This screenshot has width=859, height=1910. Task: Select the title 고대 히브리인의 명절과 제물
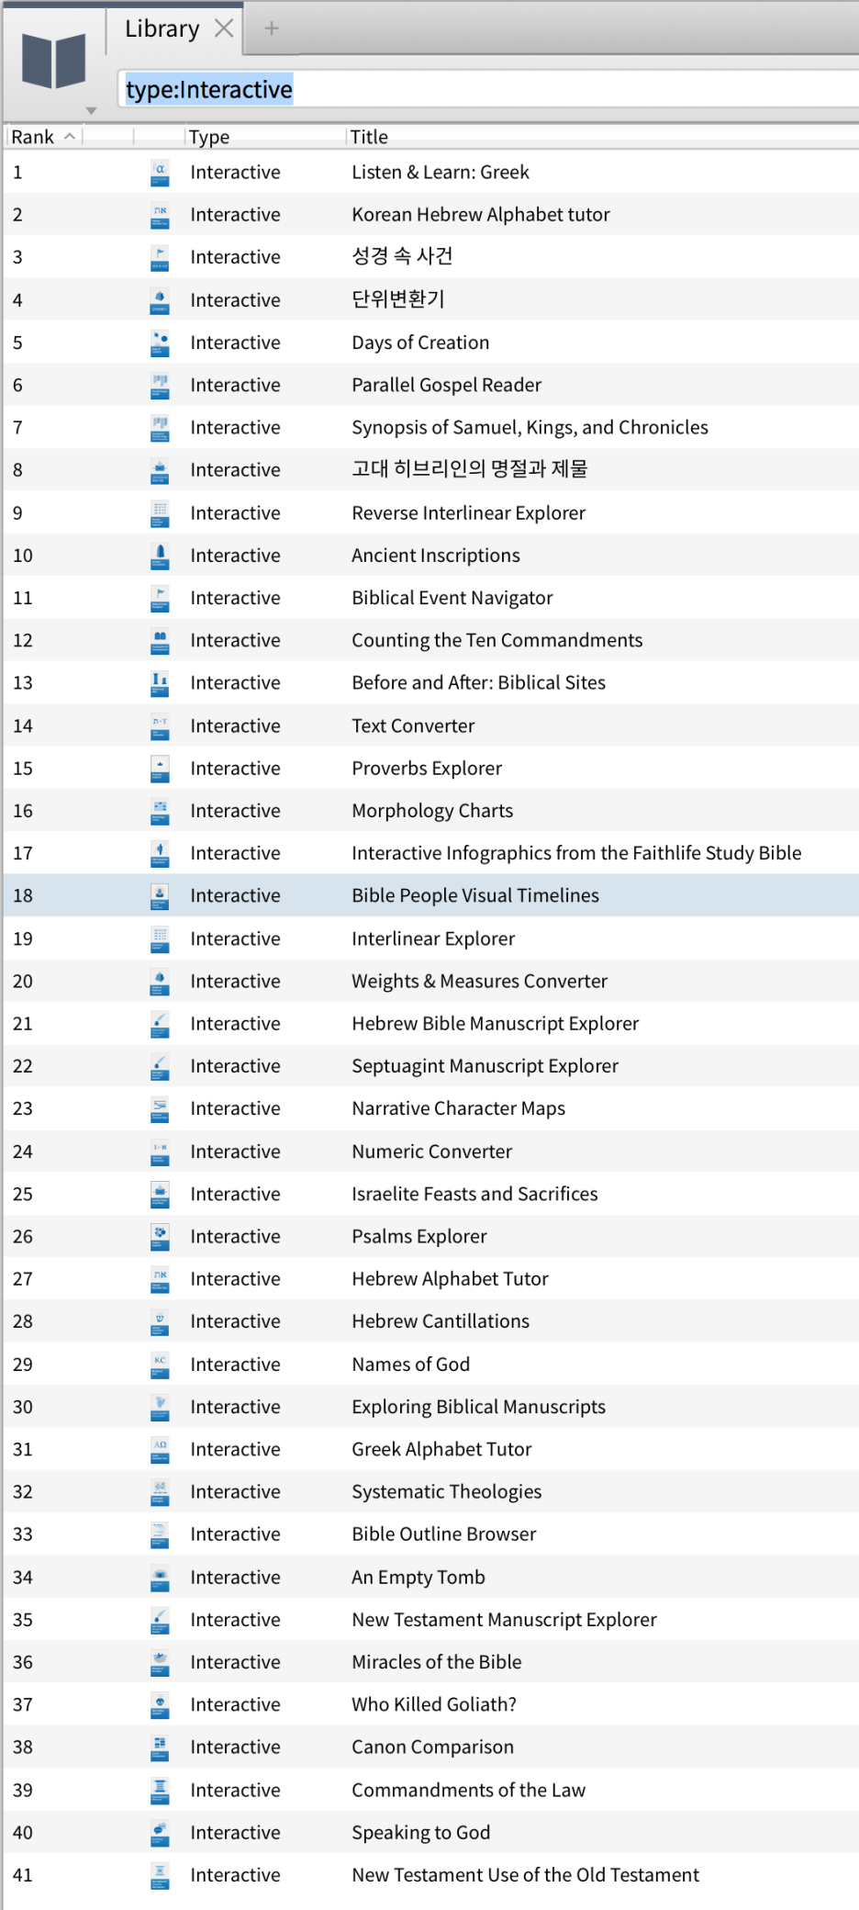click(470, 469)
